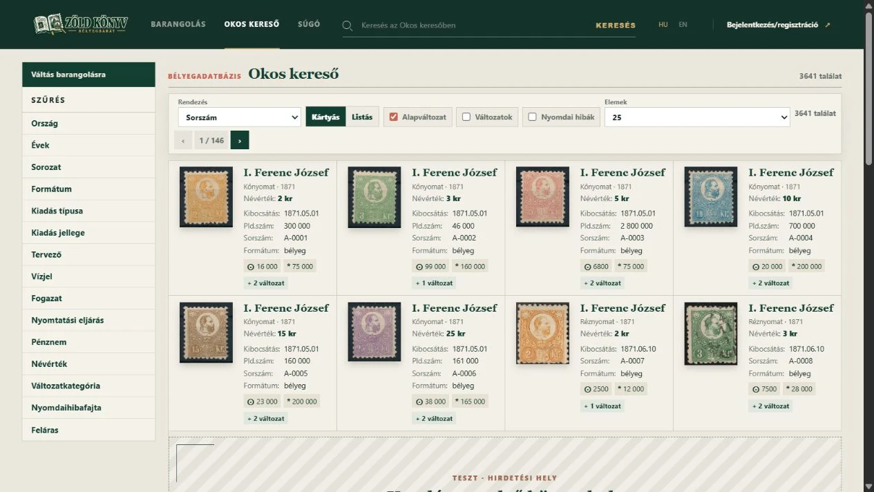Enable the Nyomdai hibák checkbox
The width and height of the screenshot is (874, 492).
533,117
